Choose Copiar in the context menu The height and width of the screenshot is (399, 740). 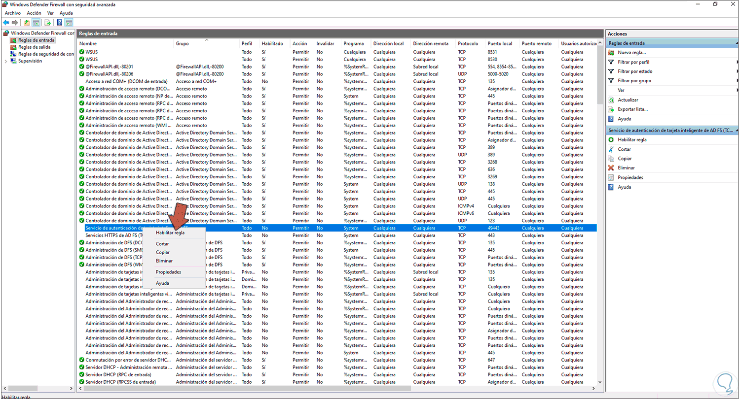(163, 252)
